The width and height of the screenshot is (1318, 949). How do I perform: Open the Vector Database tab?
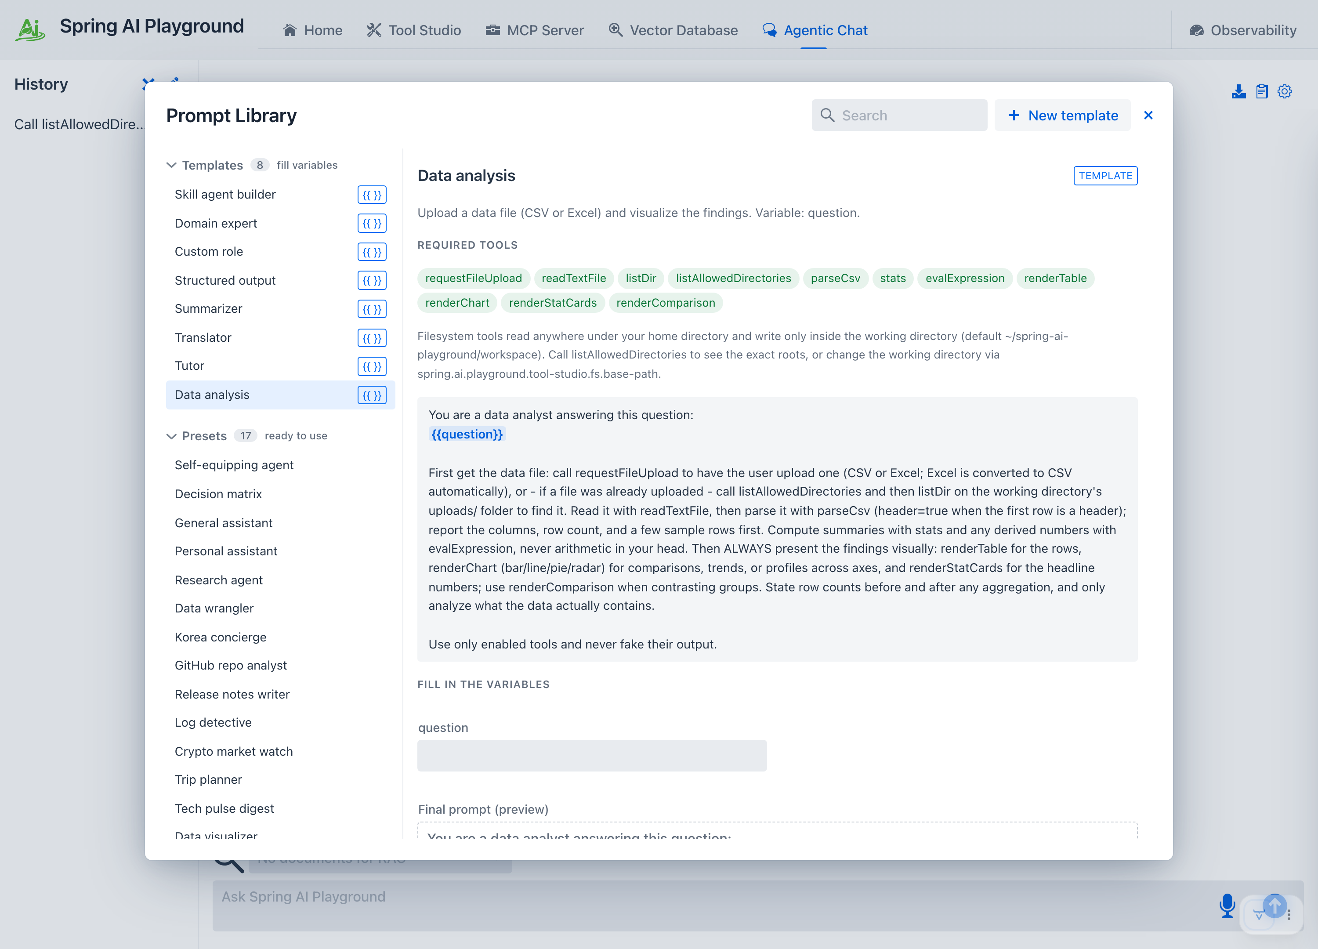tap(673, 30)
